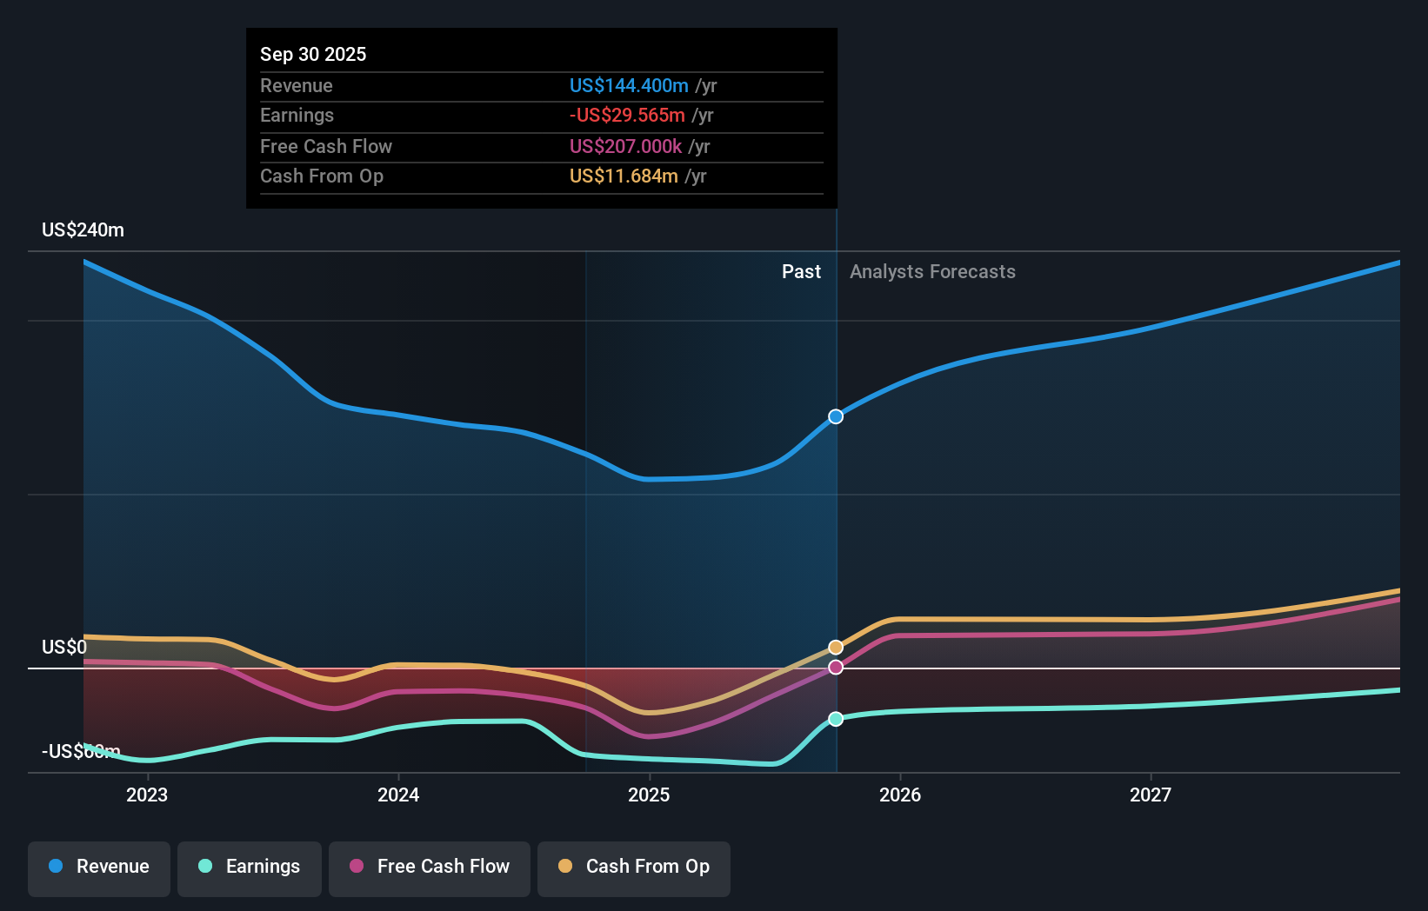Toggle the Revenue series visibility

click(98, 867)
